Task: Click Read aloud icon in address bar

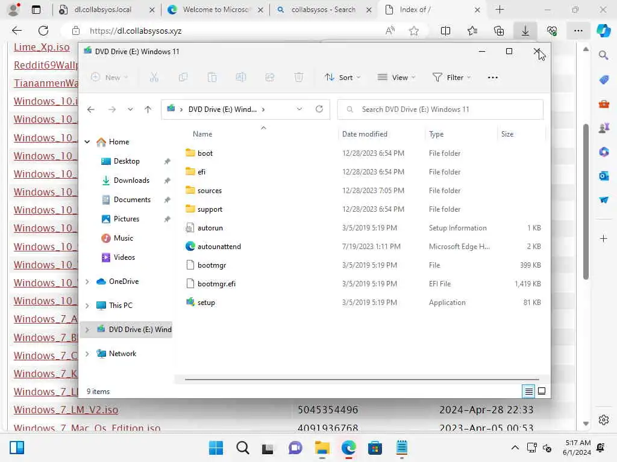Action: click(390, 31)
